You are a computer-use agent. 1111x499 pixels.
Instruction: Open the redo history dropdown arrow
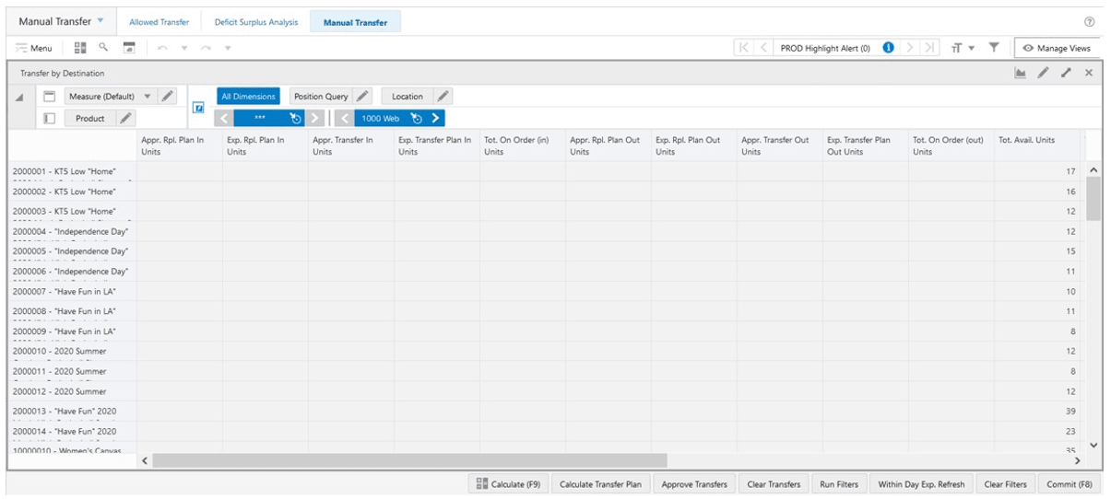coord(227,48)
